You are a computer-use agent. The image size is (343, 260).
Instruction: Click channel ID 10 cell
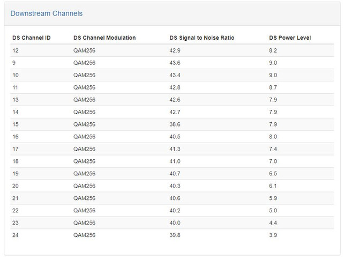pyautogui.click(x=16, y=75)
